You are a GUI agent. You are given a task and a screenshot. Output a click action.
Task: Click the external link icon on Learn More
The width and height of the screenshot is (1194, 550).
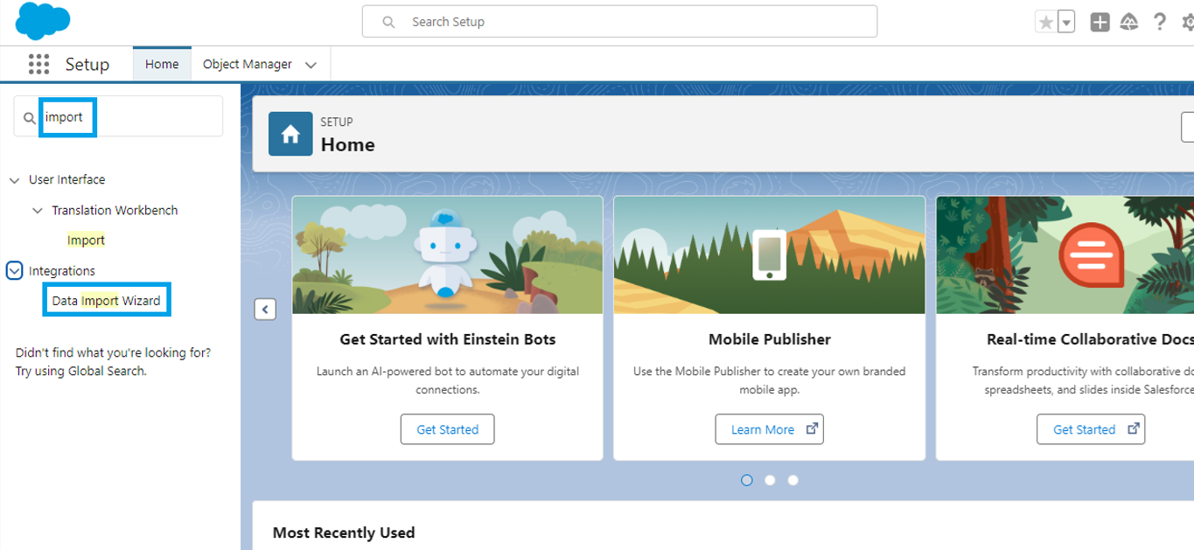click(x=812, y=428)
